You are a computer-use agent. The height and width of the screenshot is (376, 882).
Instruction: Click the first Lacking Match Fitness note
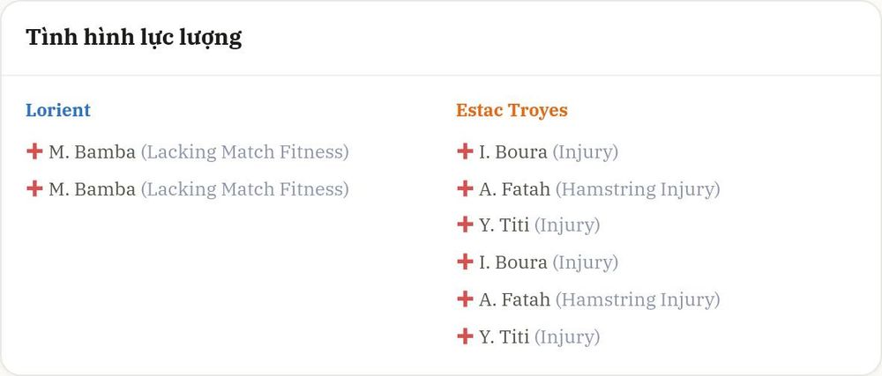[x=244, y=152]
